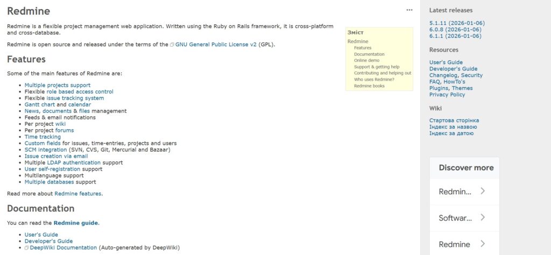Open Індекс за датою wiki link
The image size is (551, 255).
point(451,133)
